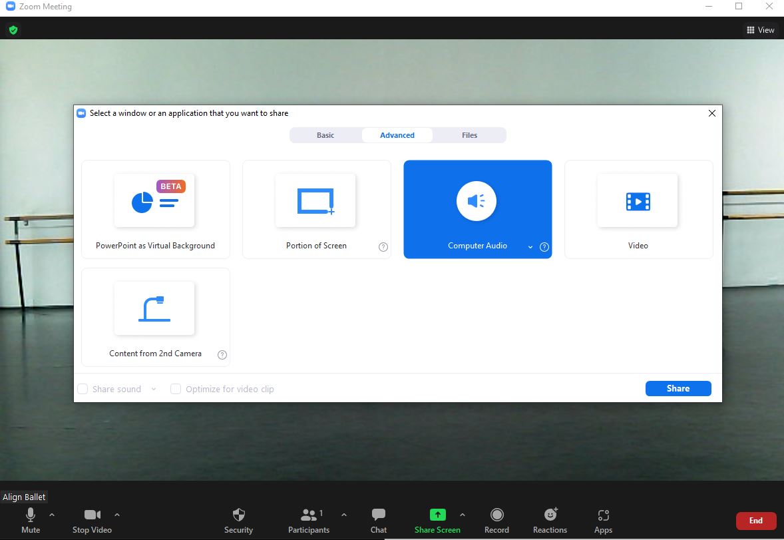Mute the microphone

(31, 521)
